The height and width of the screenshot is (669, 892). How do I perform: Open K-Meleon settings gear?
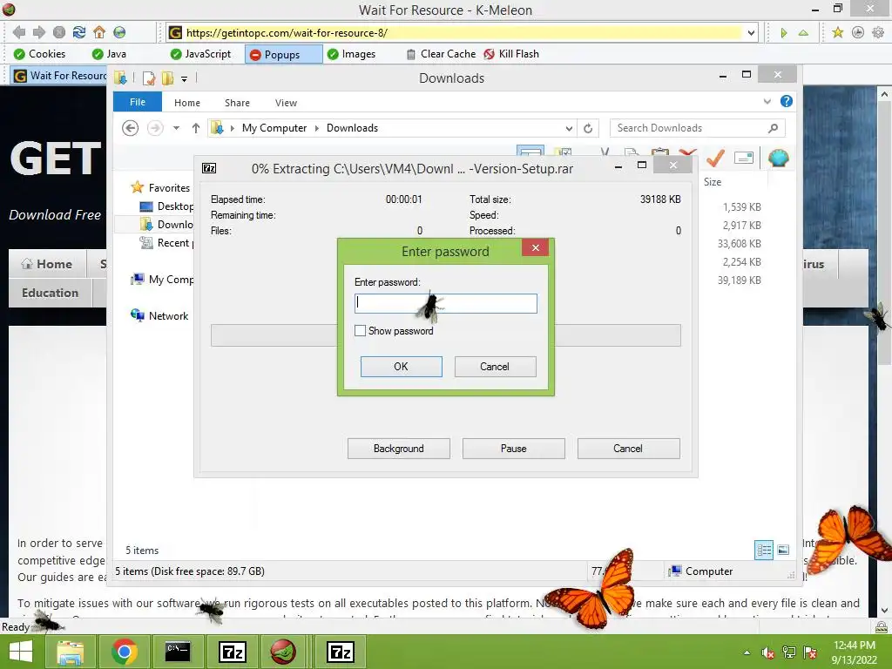point(878,32)
